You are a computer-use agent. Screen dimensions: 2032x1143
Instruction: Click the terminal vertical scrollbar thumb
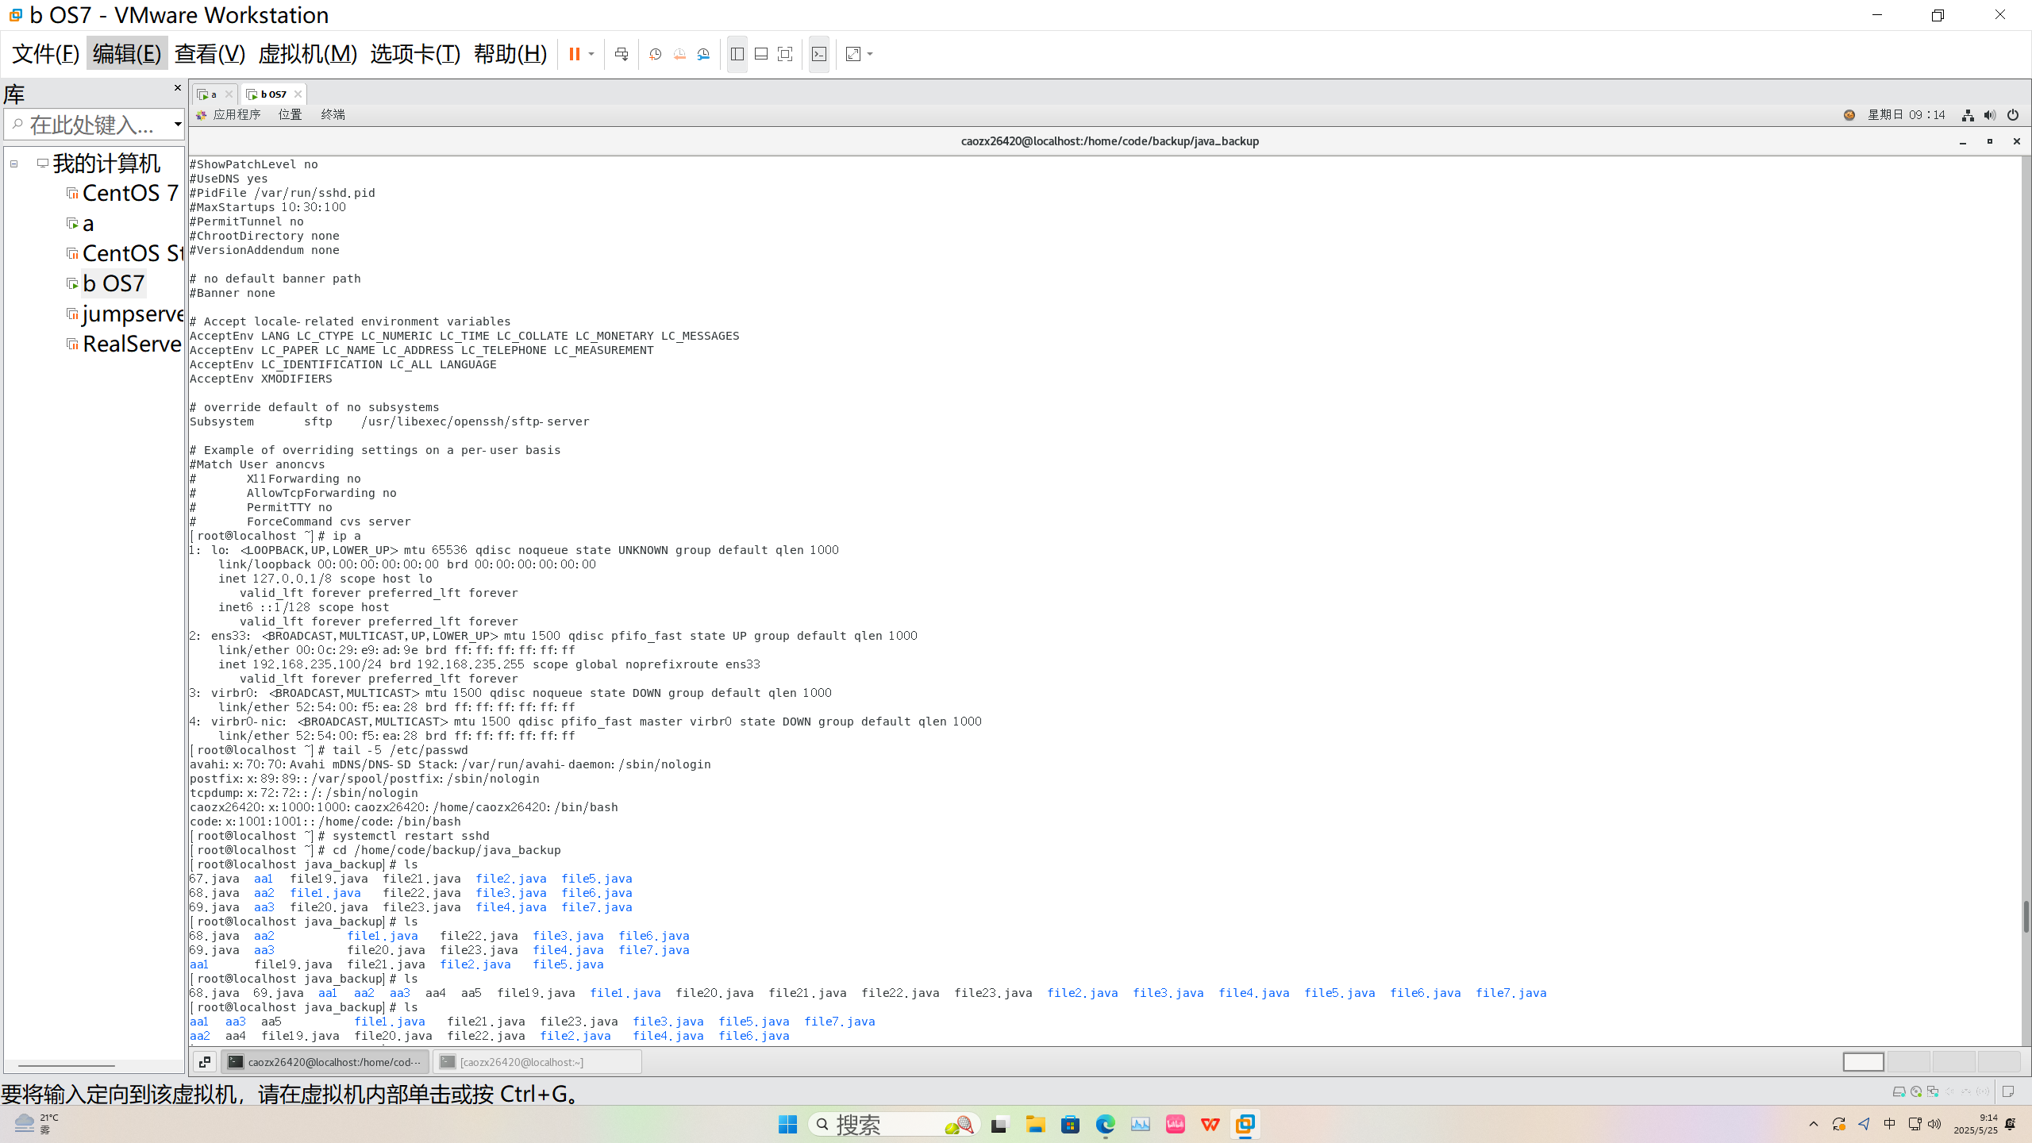[x=2026, y=917]
